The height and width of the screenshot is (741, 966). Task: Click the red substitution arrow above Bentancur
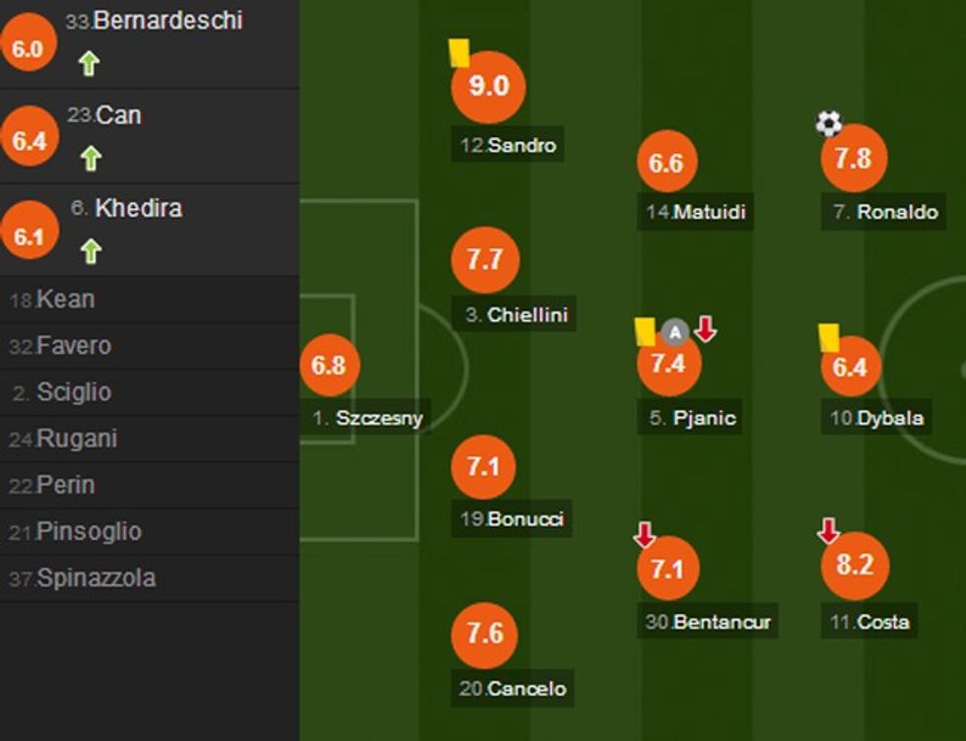pos(644,535)
